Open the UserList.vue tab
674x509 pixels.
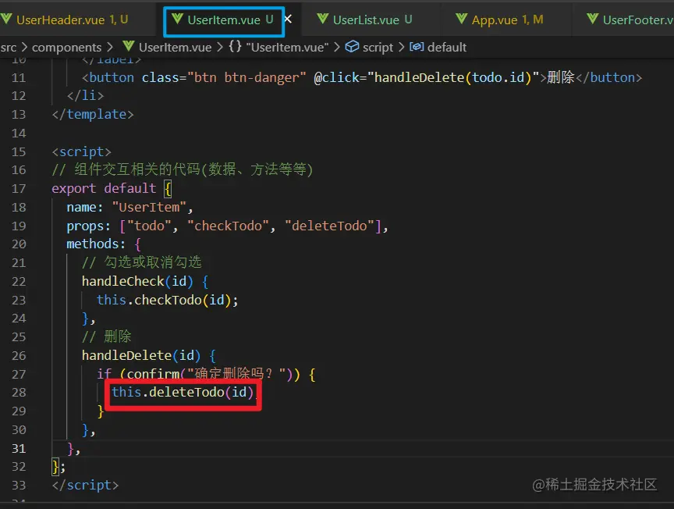(372, 20)
